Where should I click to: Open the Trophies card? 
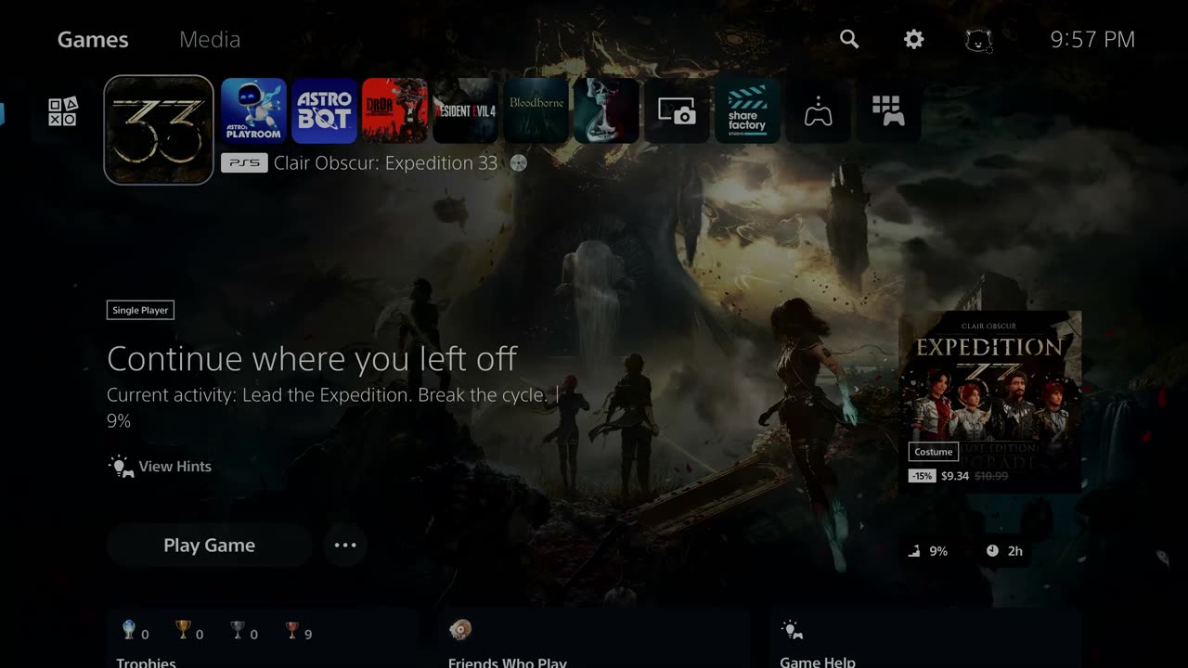pyautogui.click(x=264, y=640)
